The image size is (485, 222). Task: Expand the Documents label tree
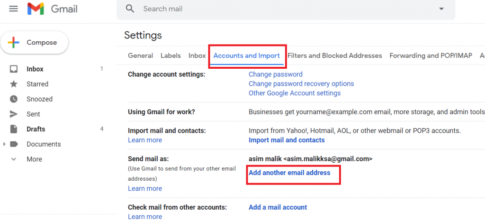pos(4,144)
